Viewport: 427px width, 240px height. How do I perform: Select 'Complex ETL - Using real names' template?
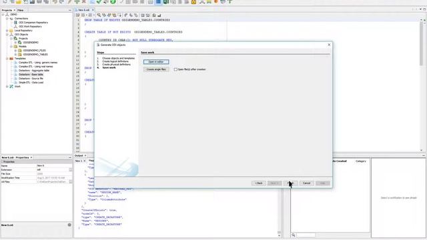35,67
